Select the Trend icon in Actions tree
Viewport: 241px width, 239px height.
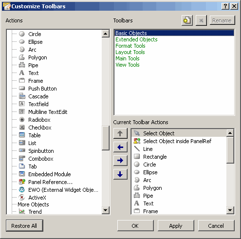[x=22, y=212]
